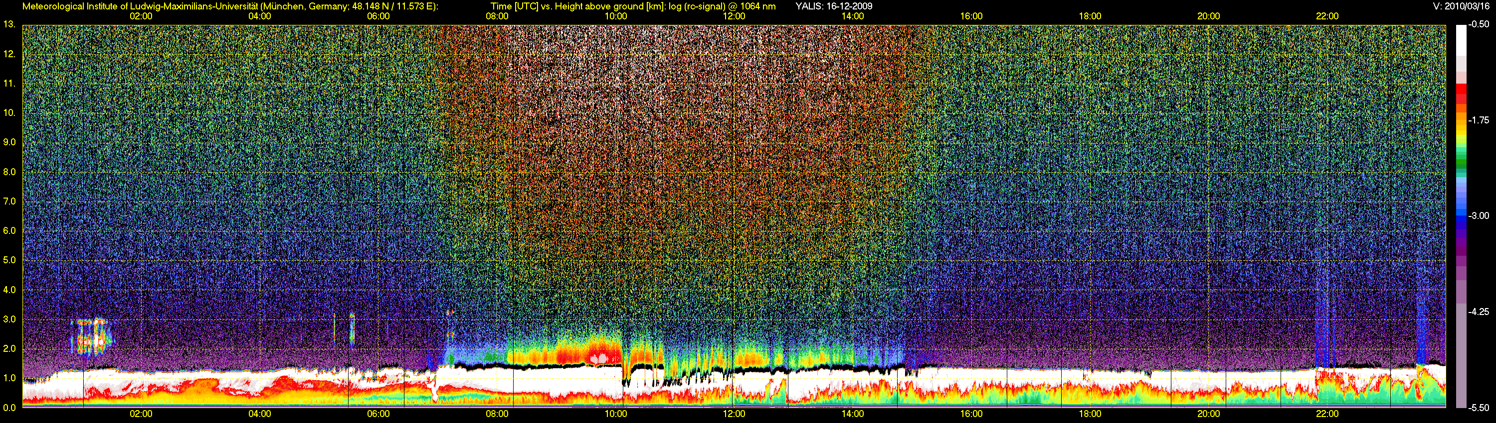Click the '-0.50' color scale value
1496x423 pixels.
tap(1479, 24)
